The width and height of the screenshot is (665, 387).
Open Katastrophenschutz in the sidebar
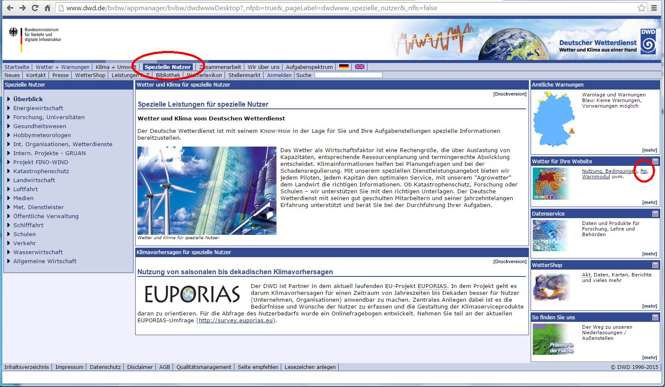click(x=41, y=171)
